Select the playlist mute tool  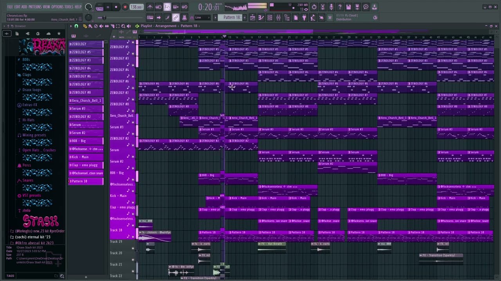click(101, 26)
